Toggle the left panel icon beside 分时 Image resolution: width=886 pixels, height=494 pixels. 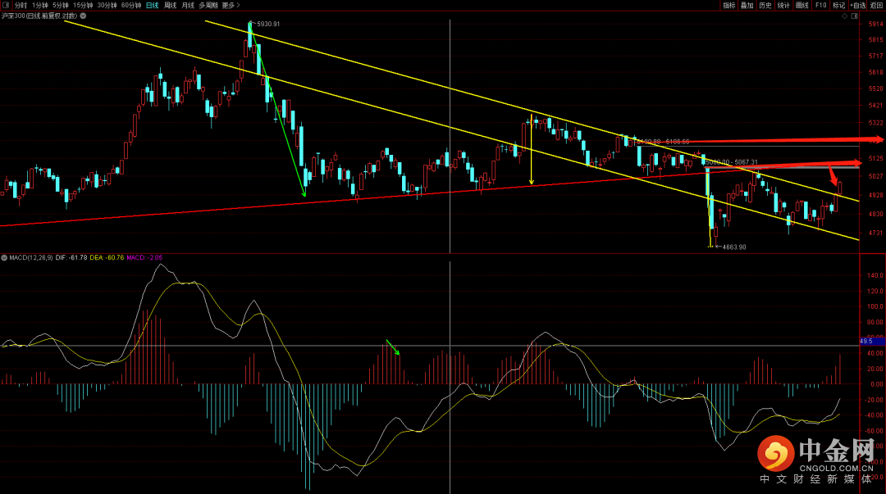pyautogui.click(x=6, y=5)
